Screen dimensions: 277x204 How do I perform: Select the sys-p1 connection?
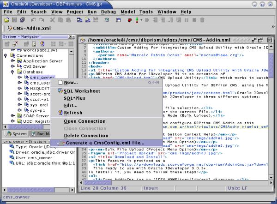point(37,110)
